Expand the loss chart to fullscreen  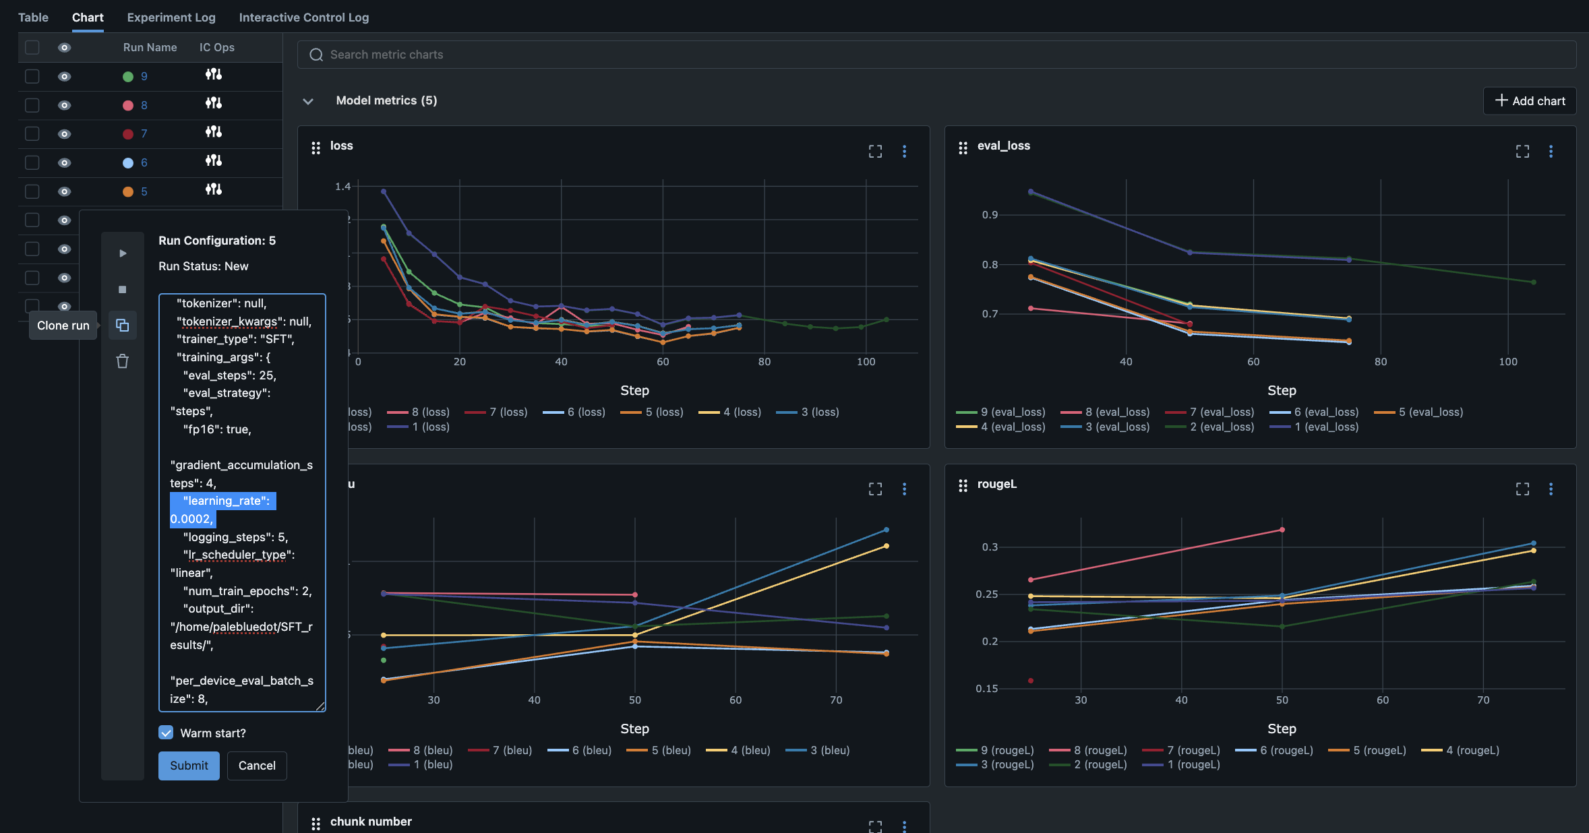pyautogui.click(x=875, y=152)
